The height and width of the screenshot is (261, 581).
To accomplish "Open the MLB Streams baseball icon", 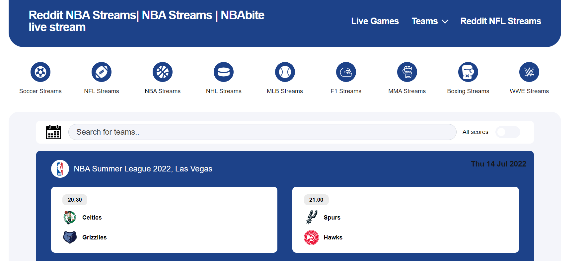I will coord(285,72).
